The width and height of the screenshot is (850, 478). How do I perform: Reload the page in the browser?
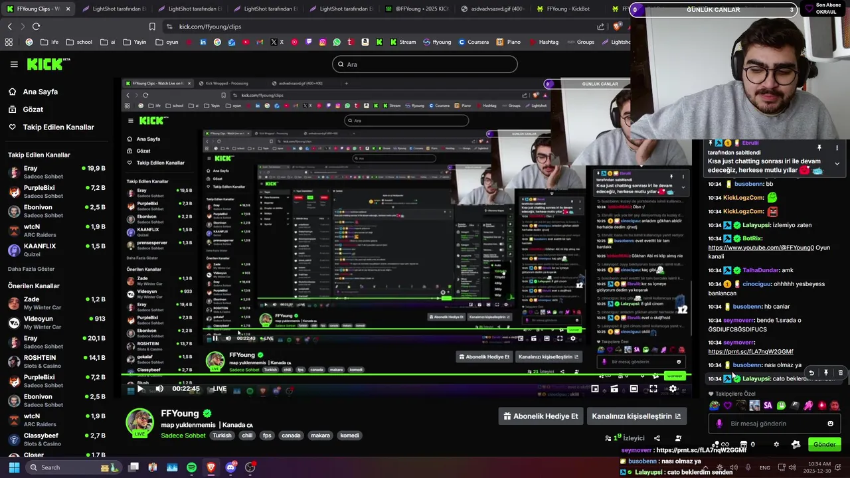click(x=36, y=26)
